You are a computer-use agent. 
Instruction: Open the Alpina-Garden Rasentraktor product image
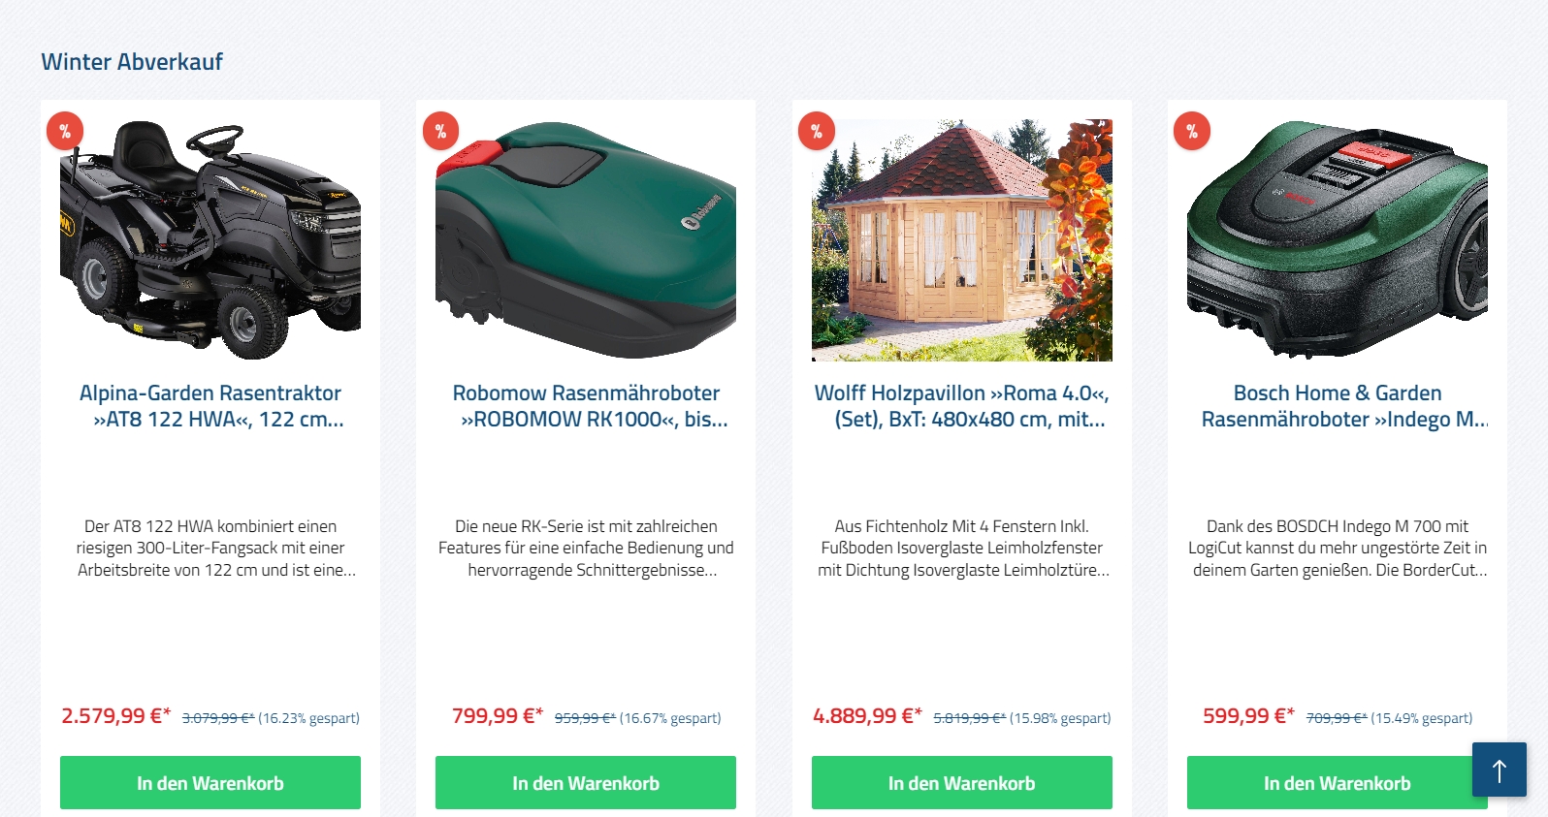(x=210, y=240)
